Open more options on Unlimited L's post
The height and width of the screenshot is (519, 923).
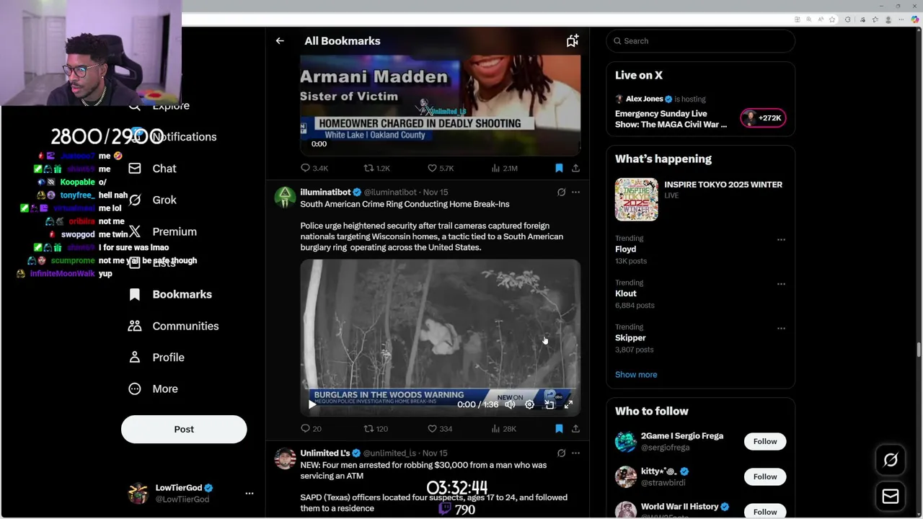pos(575,453)
